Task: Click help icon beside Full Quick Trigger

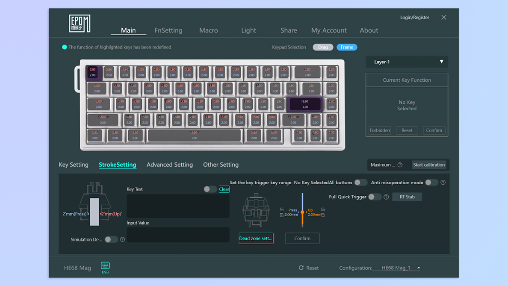Action: (x=386, y=197)
